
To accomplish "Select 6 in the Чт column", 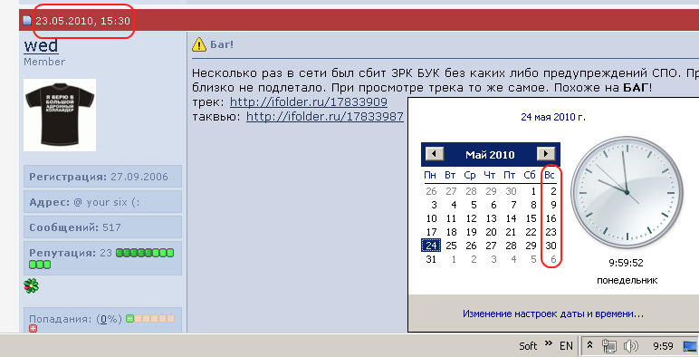I will [x=493, y=205].
